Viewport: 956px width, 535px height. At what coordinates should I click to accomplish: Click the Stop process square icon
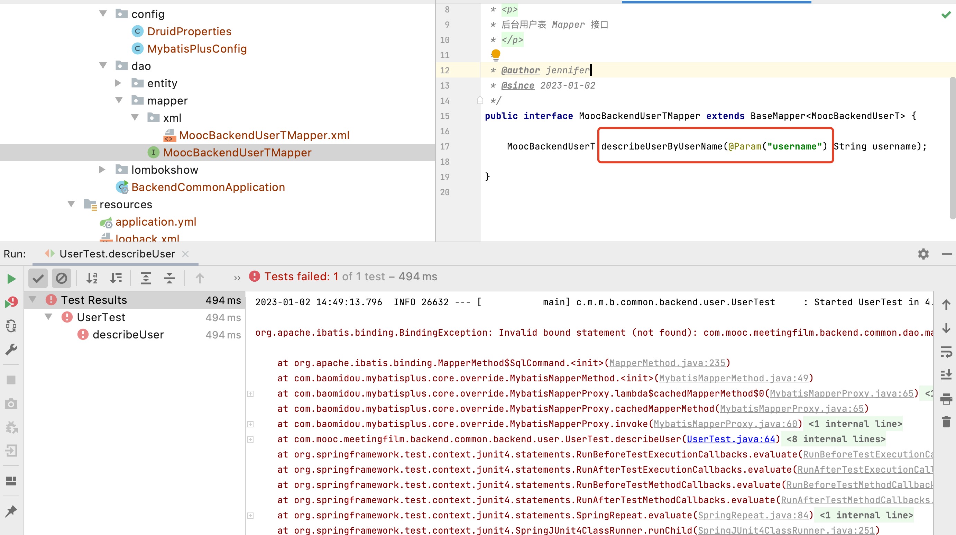(x=11, y=380)
